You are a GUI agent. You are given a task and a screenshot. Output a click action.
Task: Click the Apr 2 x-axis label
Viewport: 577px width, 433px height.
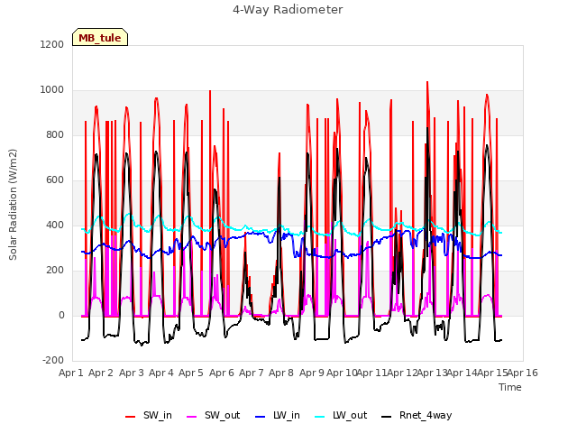[x=101, y=373]
